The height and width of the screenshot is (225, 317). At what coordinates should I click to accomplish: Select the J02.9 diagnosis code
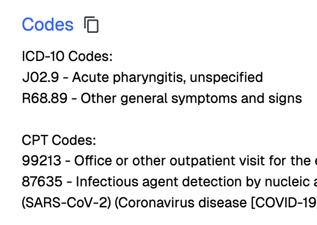tap(40, 78)
